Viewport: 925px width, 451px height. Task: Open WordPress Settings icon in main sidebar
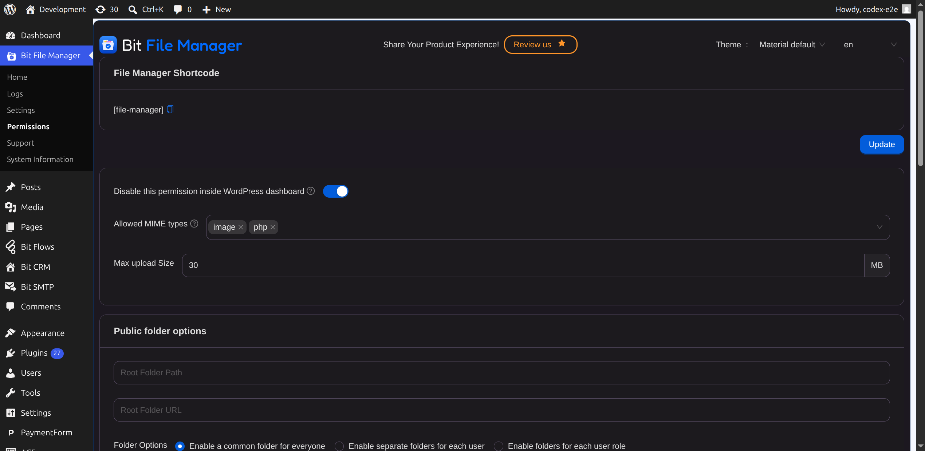(x=11, y=413)
